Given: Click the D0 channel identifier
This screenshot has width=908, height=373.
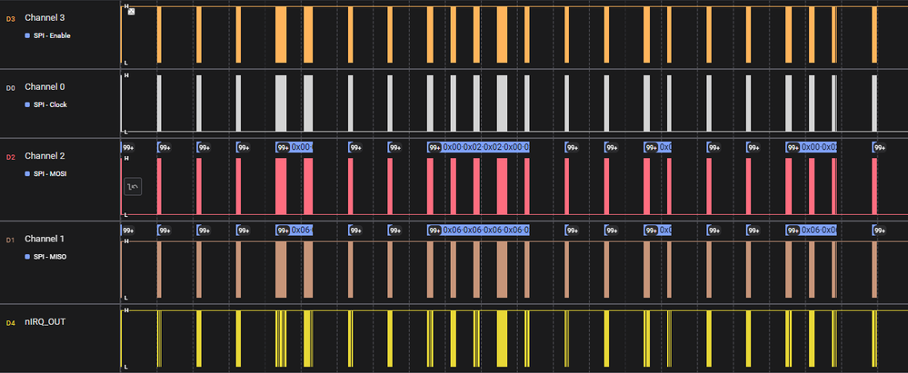Looking at the screenshot, I should click(10, 88).
